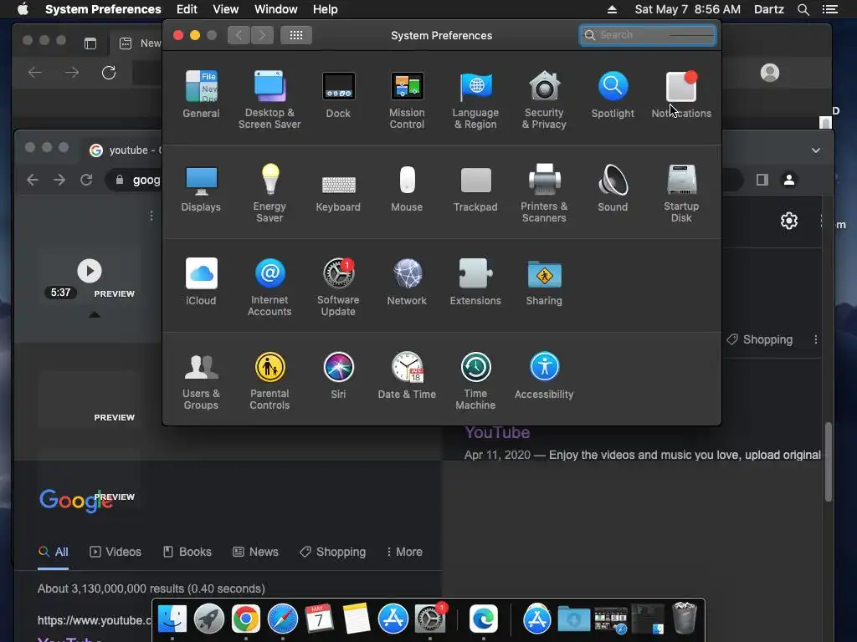
Task: Expand the More search options
Action: (404, 552)
